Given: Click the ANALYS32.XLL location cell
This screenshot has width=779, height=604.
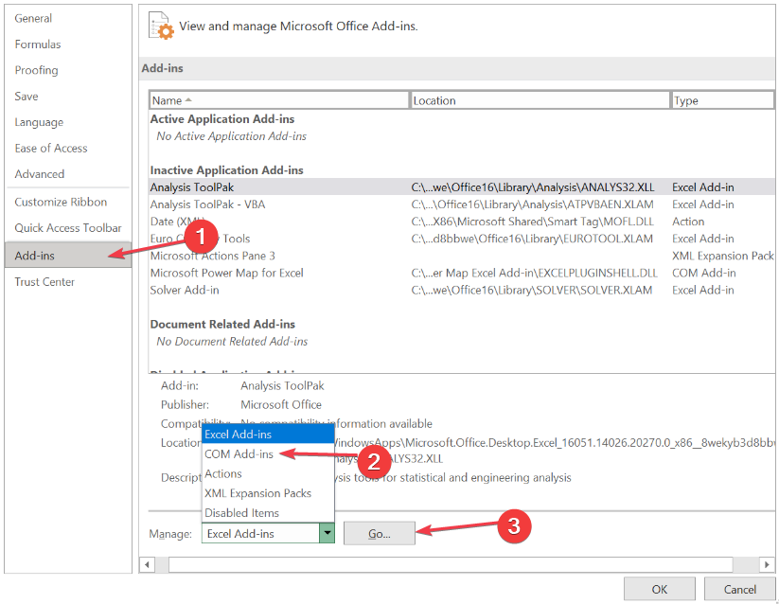Looking at the screenshot, I should (533, 187).
